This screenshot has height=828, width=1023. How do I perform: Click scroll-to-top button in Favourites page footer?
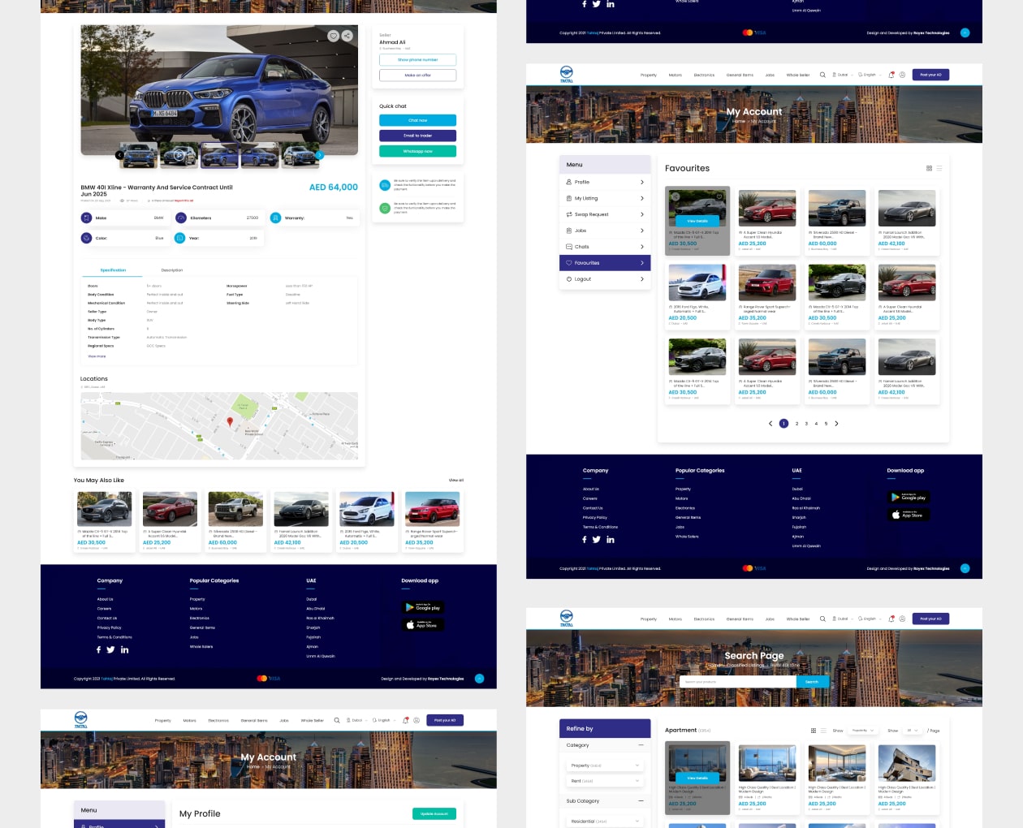point(965,568)
